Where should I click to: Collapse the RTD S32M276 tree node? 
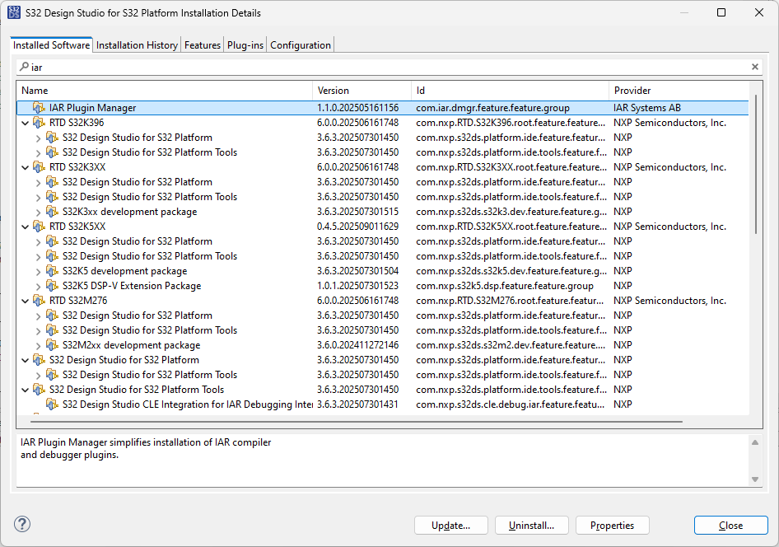tap(26, 301)
